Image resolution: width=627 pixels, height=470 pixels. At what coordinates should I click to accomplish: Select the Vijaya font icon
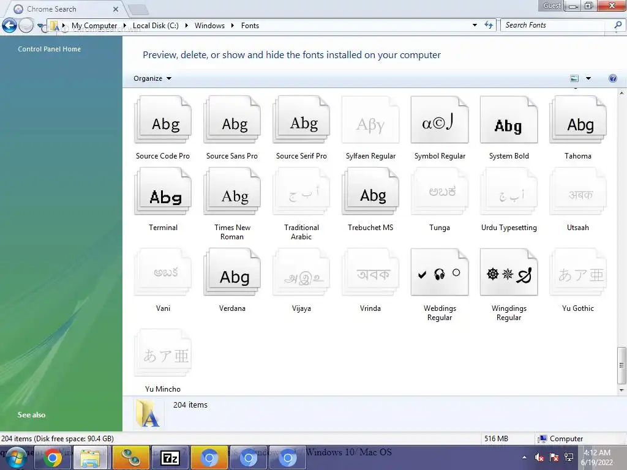(x=301, y=272)
